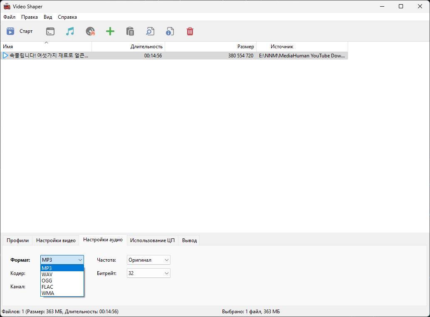This screenshot has height=317, width=430.
Task: Switch to the Профили tab
Action: pos(17,240)
